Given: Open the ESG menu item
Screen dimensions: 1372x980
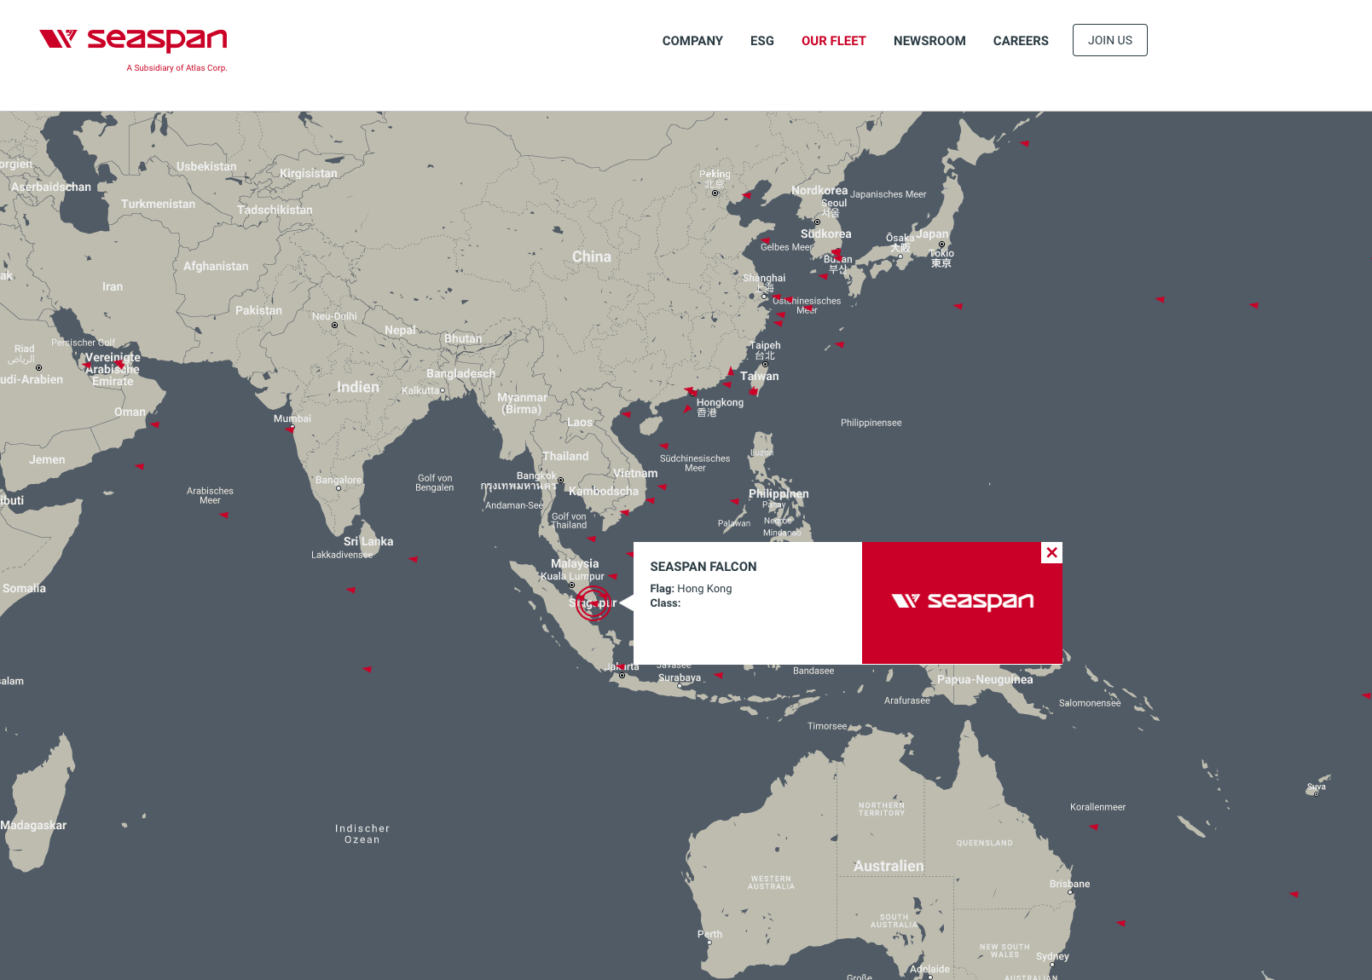Looking at the screenshot, I should click(761, 41).
